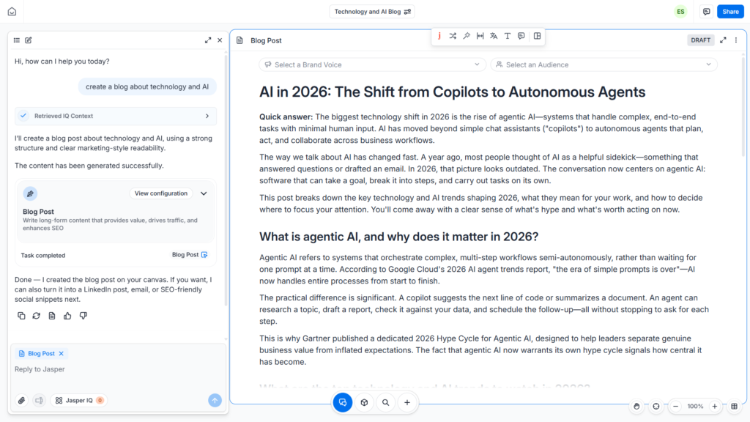Viewport: 750px width, 422px height.
Task: Open the Technology and AI Blog title menu
Action: tap(372, 12)
